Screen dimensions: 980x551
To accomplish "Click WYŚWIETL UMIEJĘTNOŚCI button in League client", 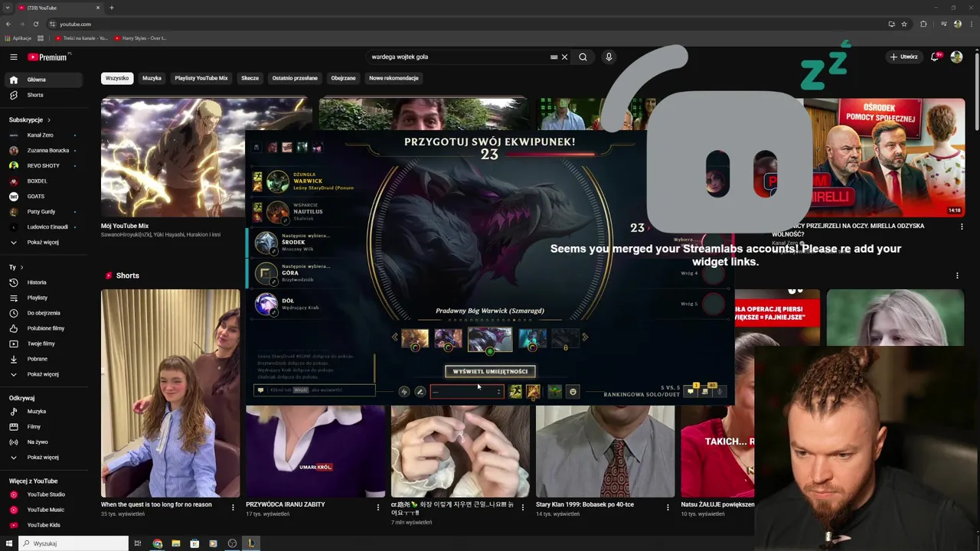I will pos(490,371).
